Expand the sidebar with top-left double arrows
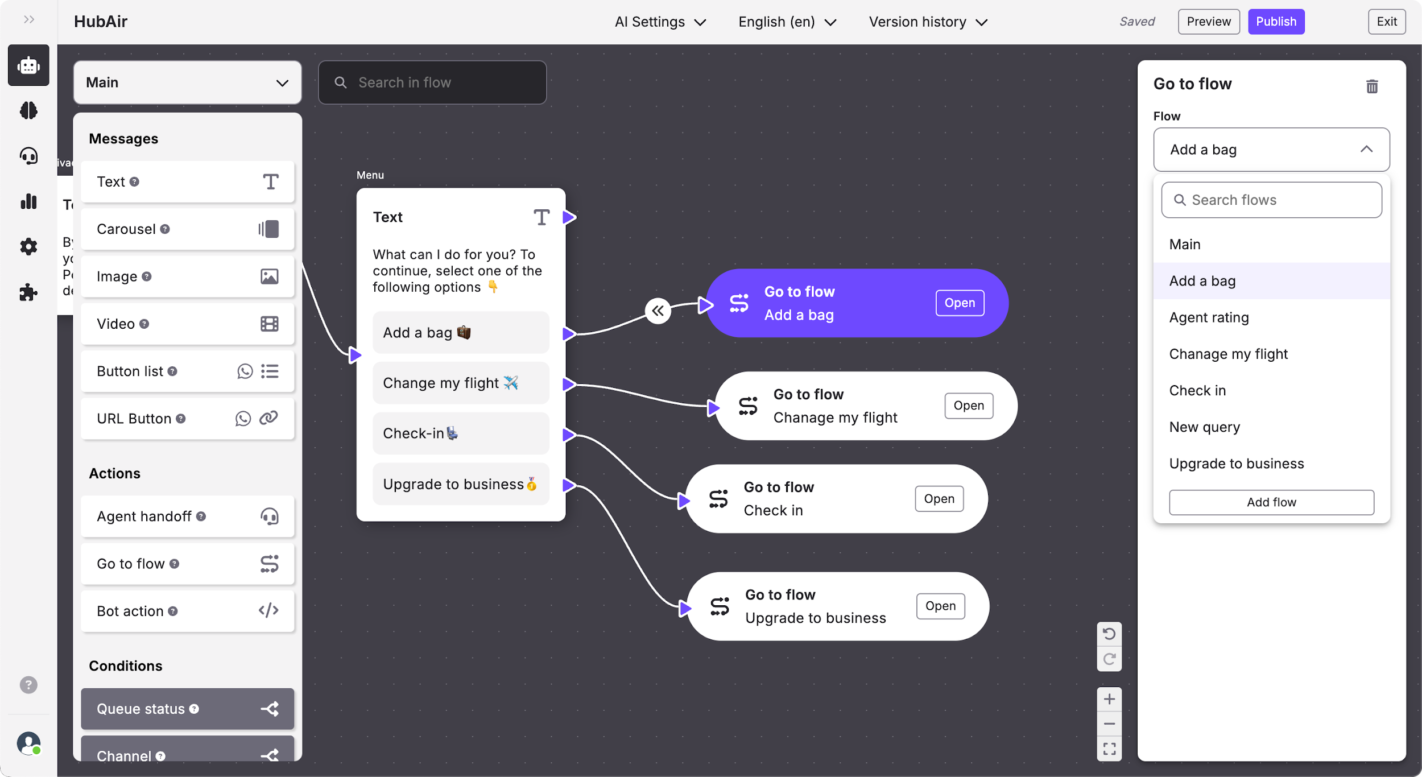The image size is (1422, 777). [29, 20]
